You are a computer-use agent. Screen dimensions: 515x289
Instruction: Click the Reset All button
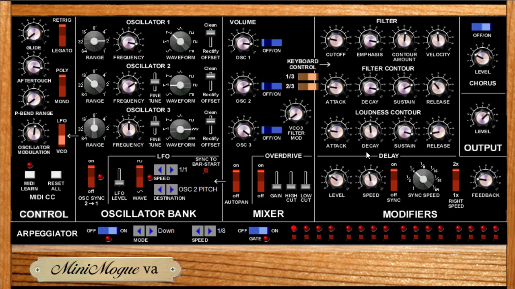coord(56,175)
